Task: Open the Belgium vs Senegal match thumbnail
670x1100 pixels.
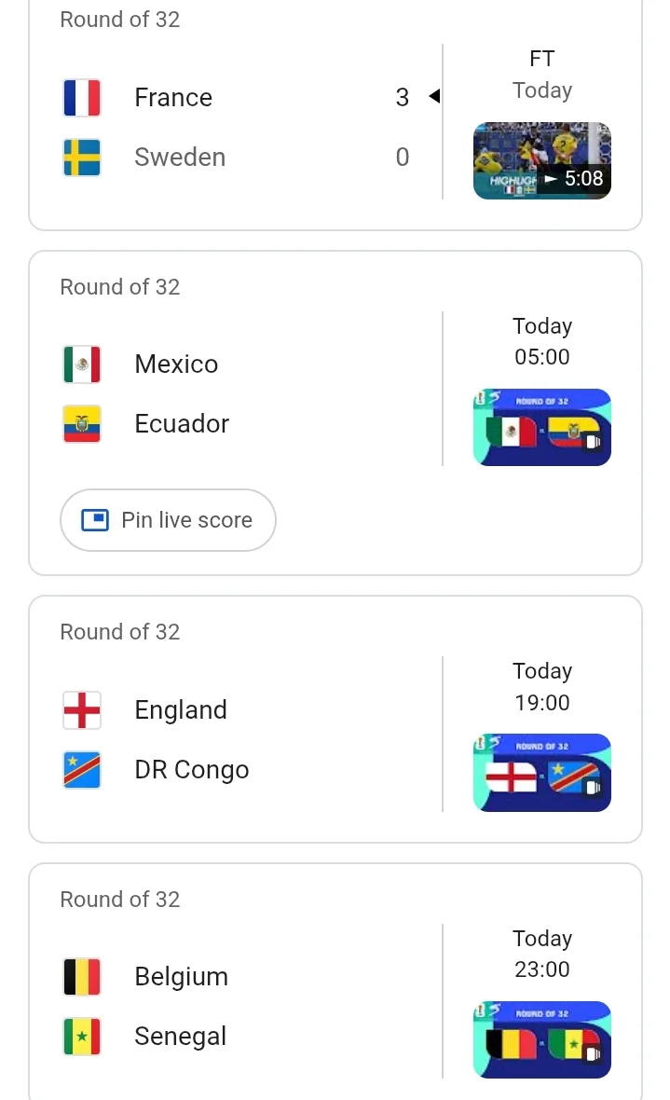Action: [x=542, y=1039]
